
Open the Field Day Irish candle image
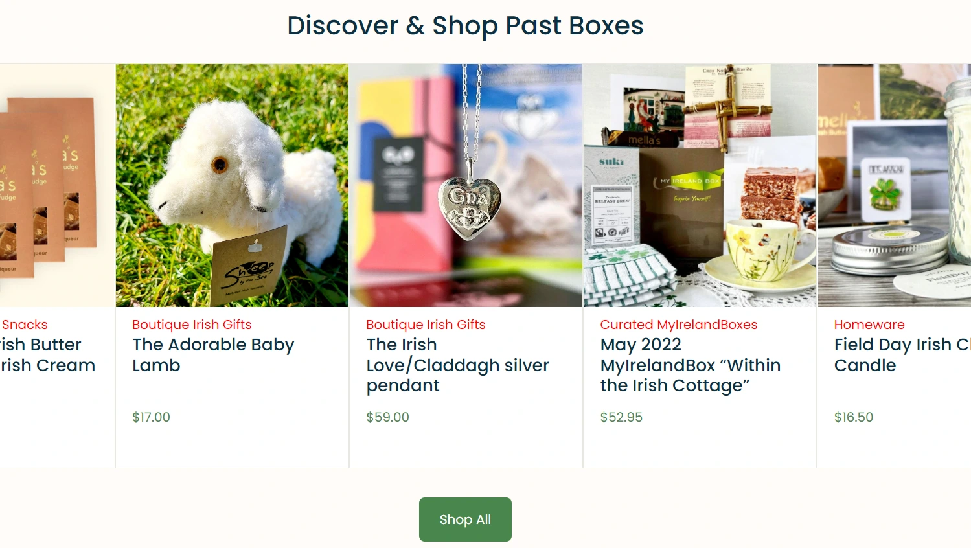click(x=895, y=185)
